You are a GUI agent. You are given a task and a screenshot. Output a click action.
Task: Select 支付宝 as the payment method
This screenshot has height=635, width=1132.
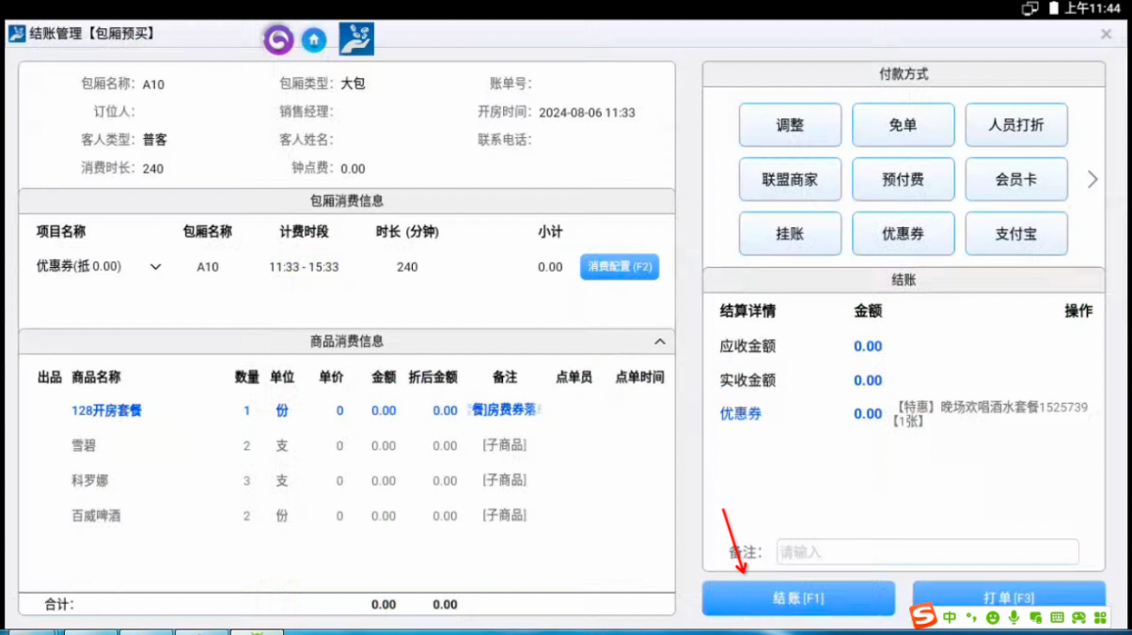1016,233
